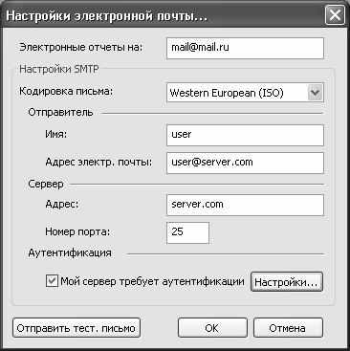Select the 'Номер порта' field showing 25
Image resolution: width=350 pixels, height=351 pixels.
pos(187,232)
